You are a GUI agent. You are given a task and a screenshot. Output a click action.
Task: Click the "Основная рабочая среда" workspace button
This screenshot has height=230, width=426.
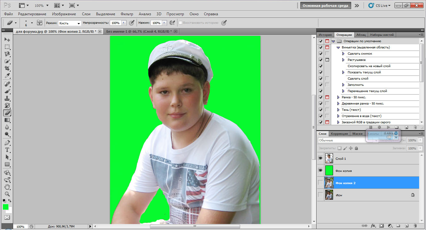[x=326, y=6]
